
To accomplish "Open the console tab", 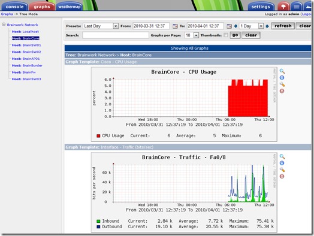I will pos(14,7).
